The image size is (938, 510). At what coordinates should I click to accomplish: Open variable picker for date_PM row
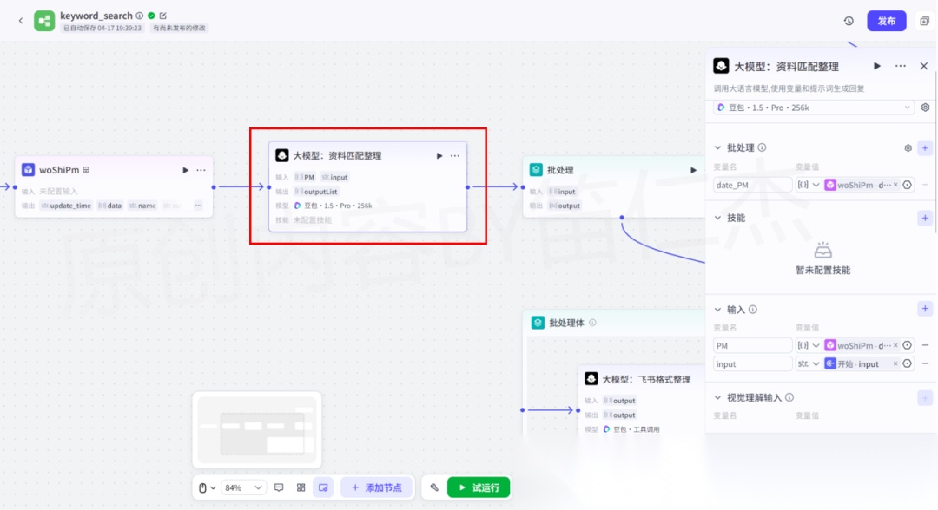907,185
